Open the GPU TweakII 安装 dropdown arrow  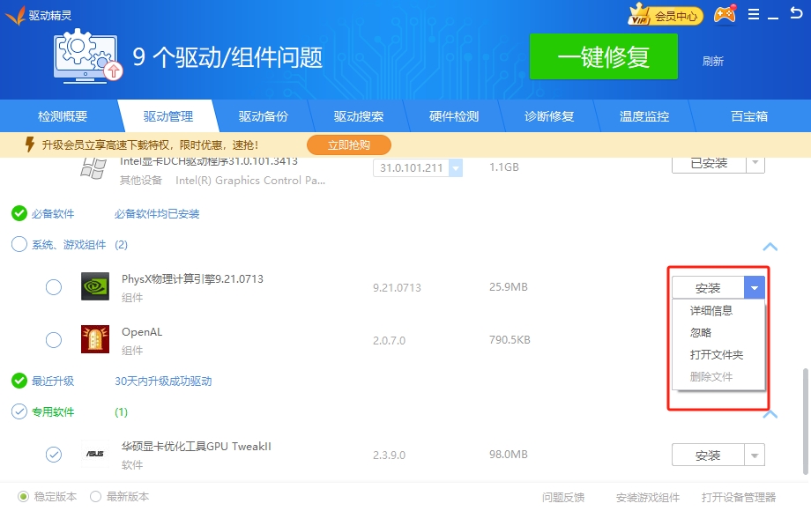tap(755, 455)
